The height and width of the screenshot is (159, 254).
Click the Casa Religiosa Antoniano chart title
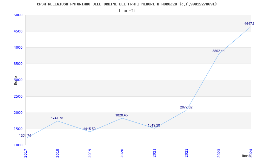pyautogui.click(x=127, y=4)
